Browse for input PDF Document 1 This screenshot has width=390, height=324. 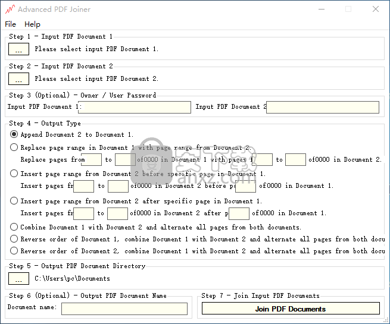(x=18, y=49)
